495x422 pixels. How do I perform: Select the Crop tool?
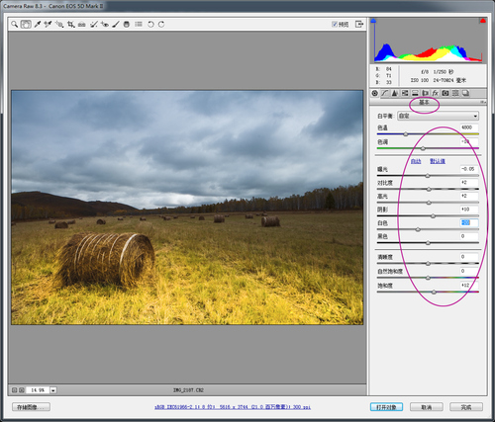70,24
